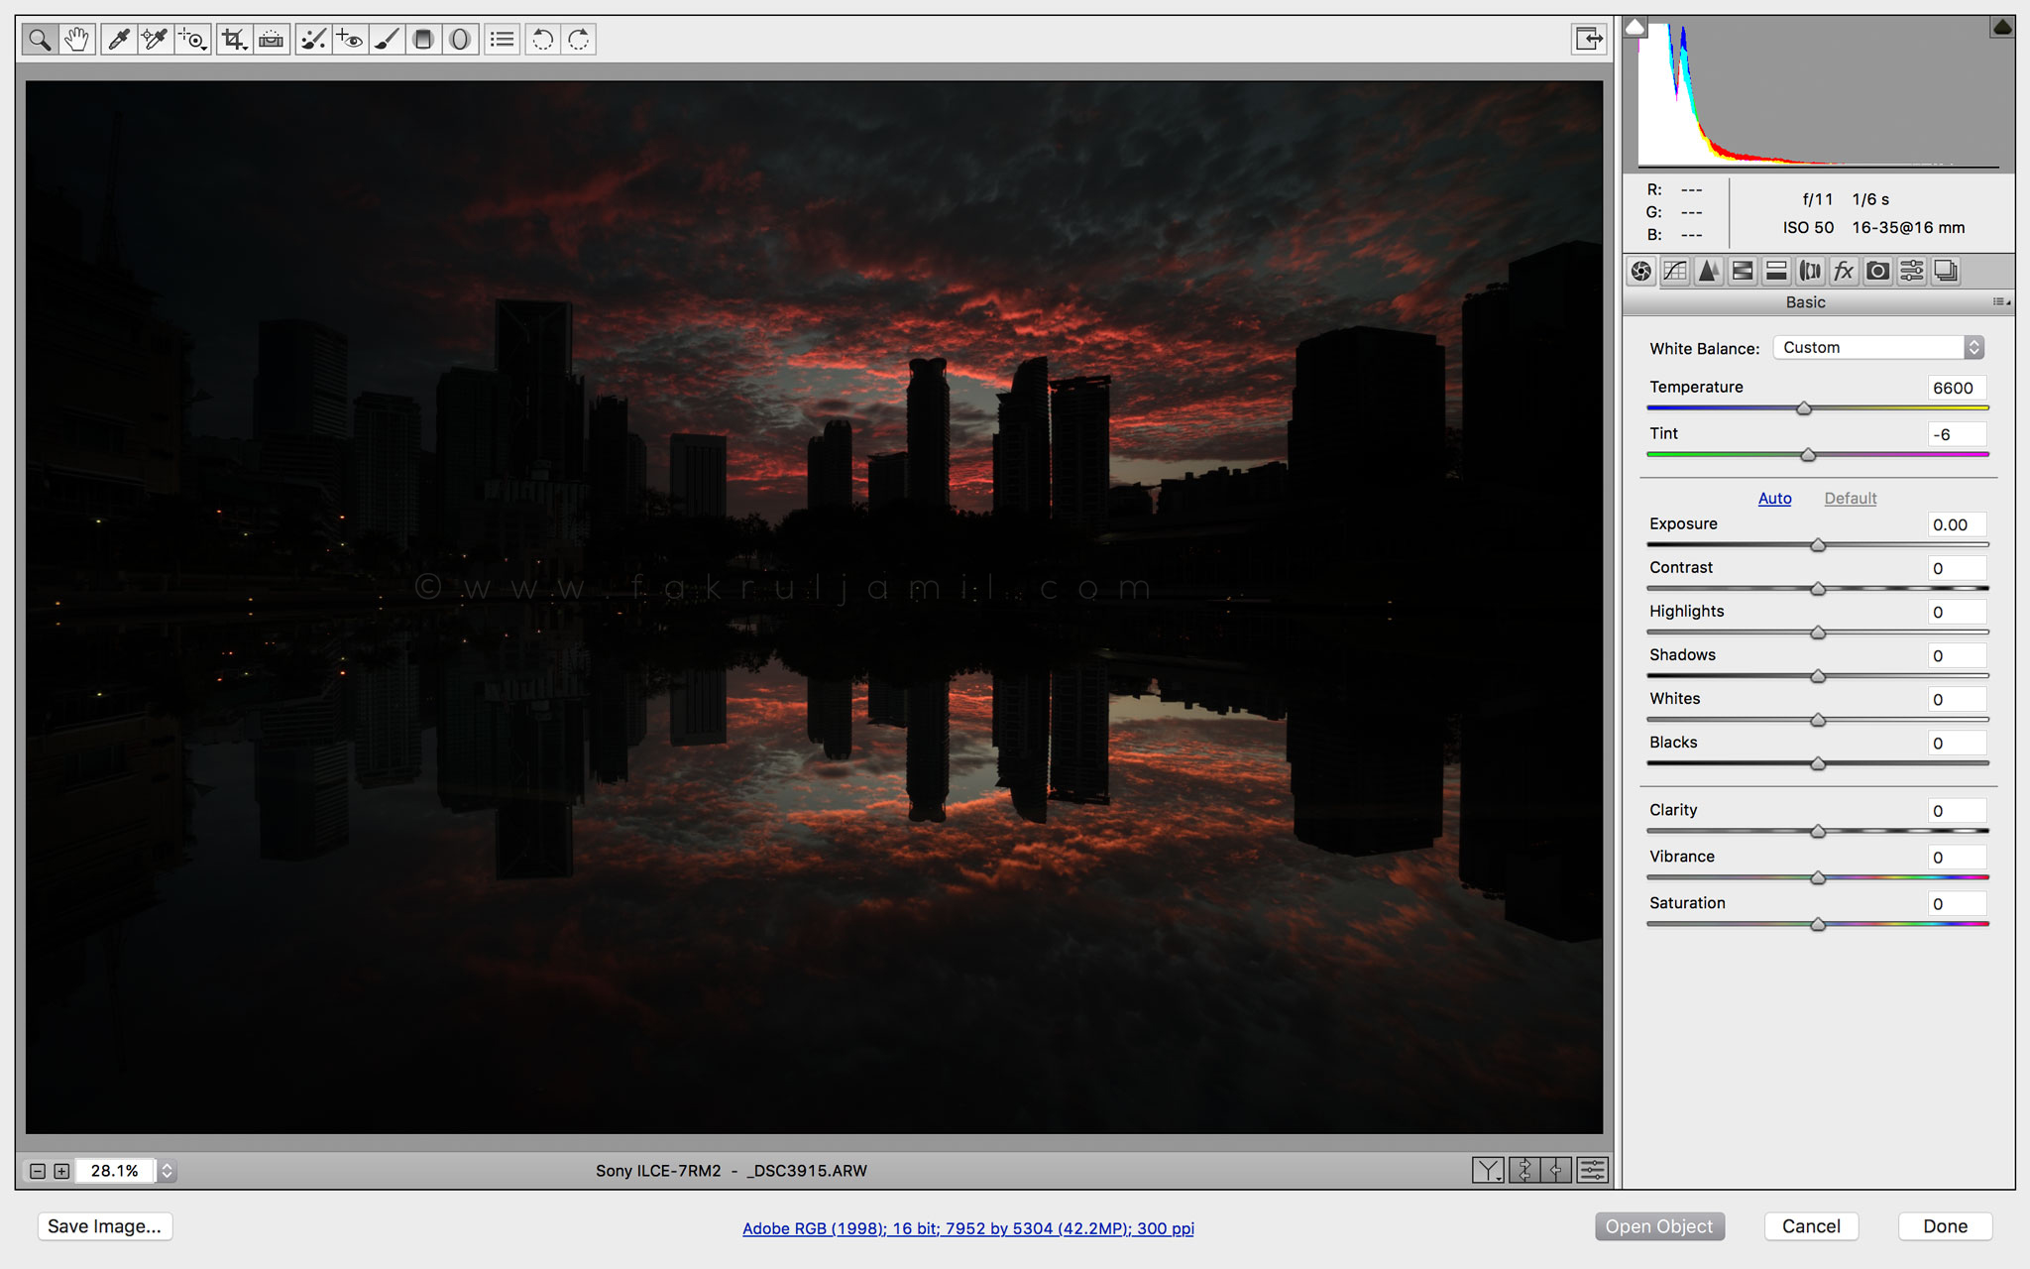This screenshot has height=1269, width=2030.
Task: Switch to the Effects fx tab
Action: 1844,271
